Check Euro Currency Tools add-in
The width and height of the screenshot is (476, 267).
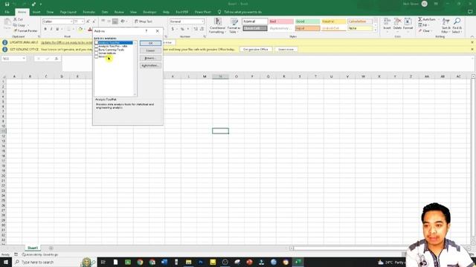(97, 50)
